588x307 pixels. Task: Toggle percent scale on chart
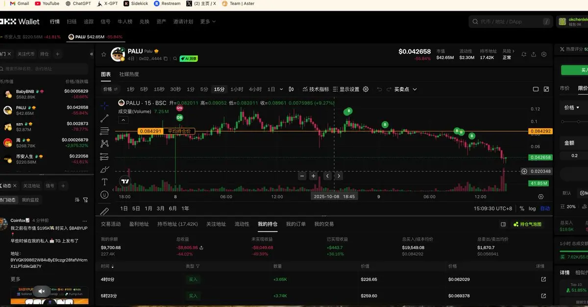(x=522, y=208)
